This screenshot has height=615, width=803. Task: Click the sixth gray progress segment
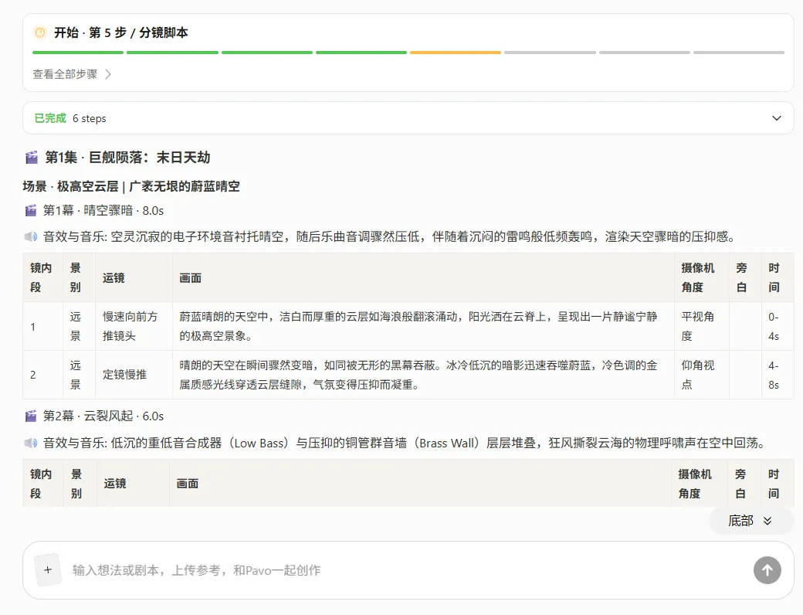click(x=550, y=53)
